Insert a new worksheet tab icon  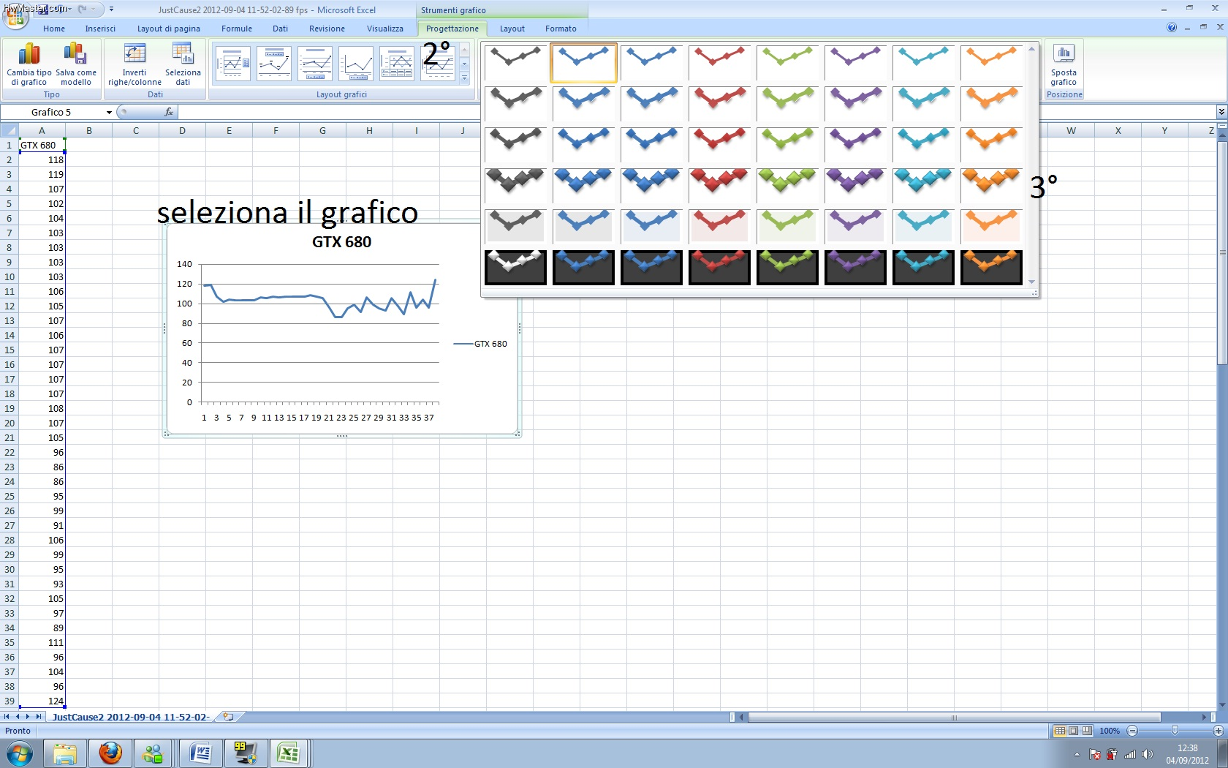click(228, 717)
